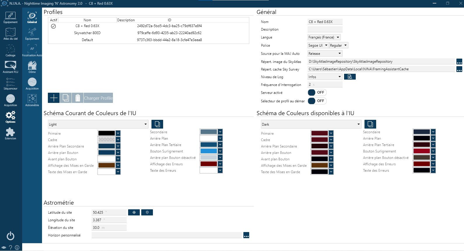Copy the Light color scheme

pyautogui.click(x=157, y=124)
